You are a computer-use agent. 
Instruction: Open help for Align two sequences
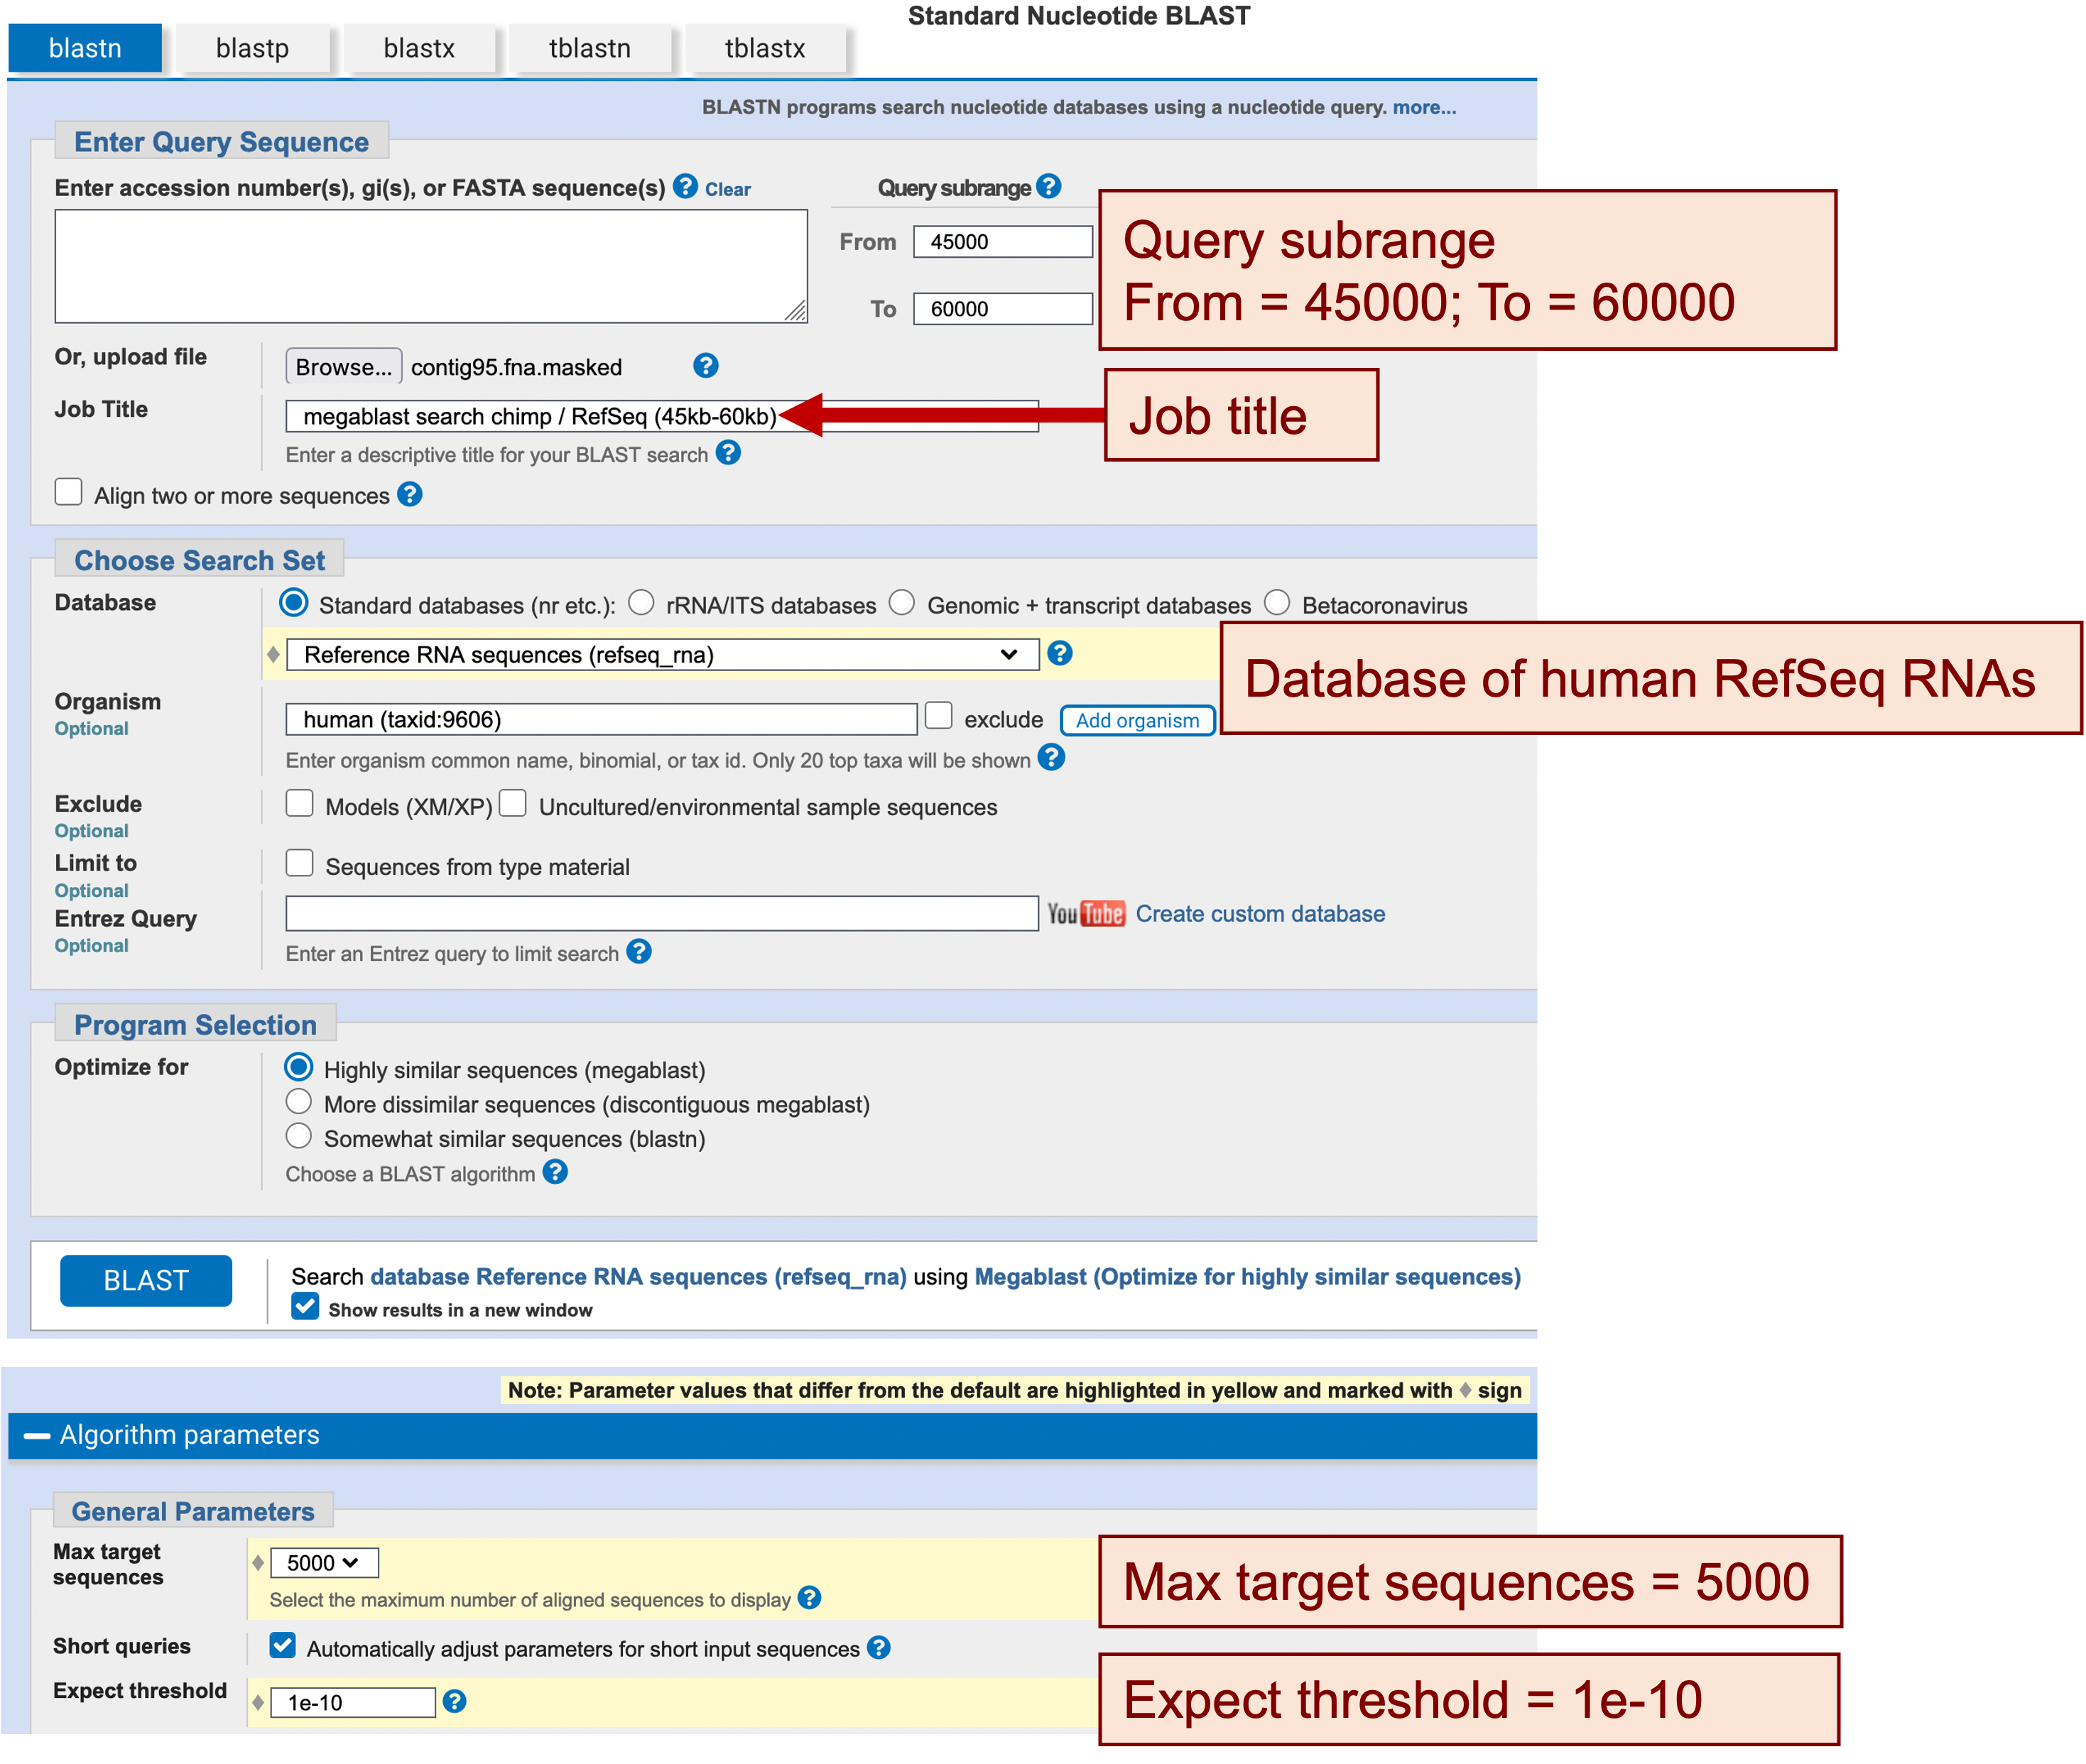click(x=410, y=493)
